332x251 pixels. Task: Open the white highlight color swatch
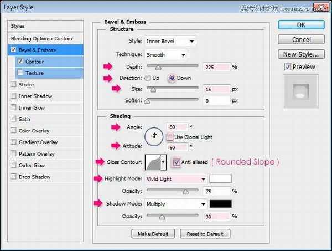point(220,179)
